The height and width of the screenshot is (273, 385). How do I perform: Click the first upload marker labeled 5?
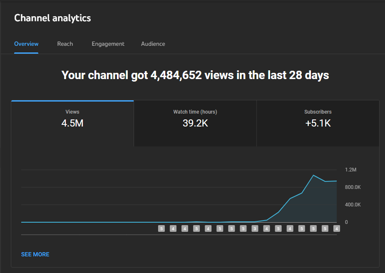pyautogui.click(x=161, y=228)
